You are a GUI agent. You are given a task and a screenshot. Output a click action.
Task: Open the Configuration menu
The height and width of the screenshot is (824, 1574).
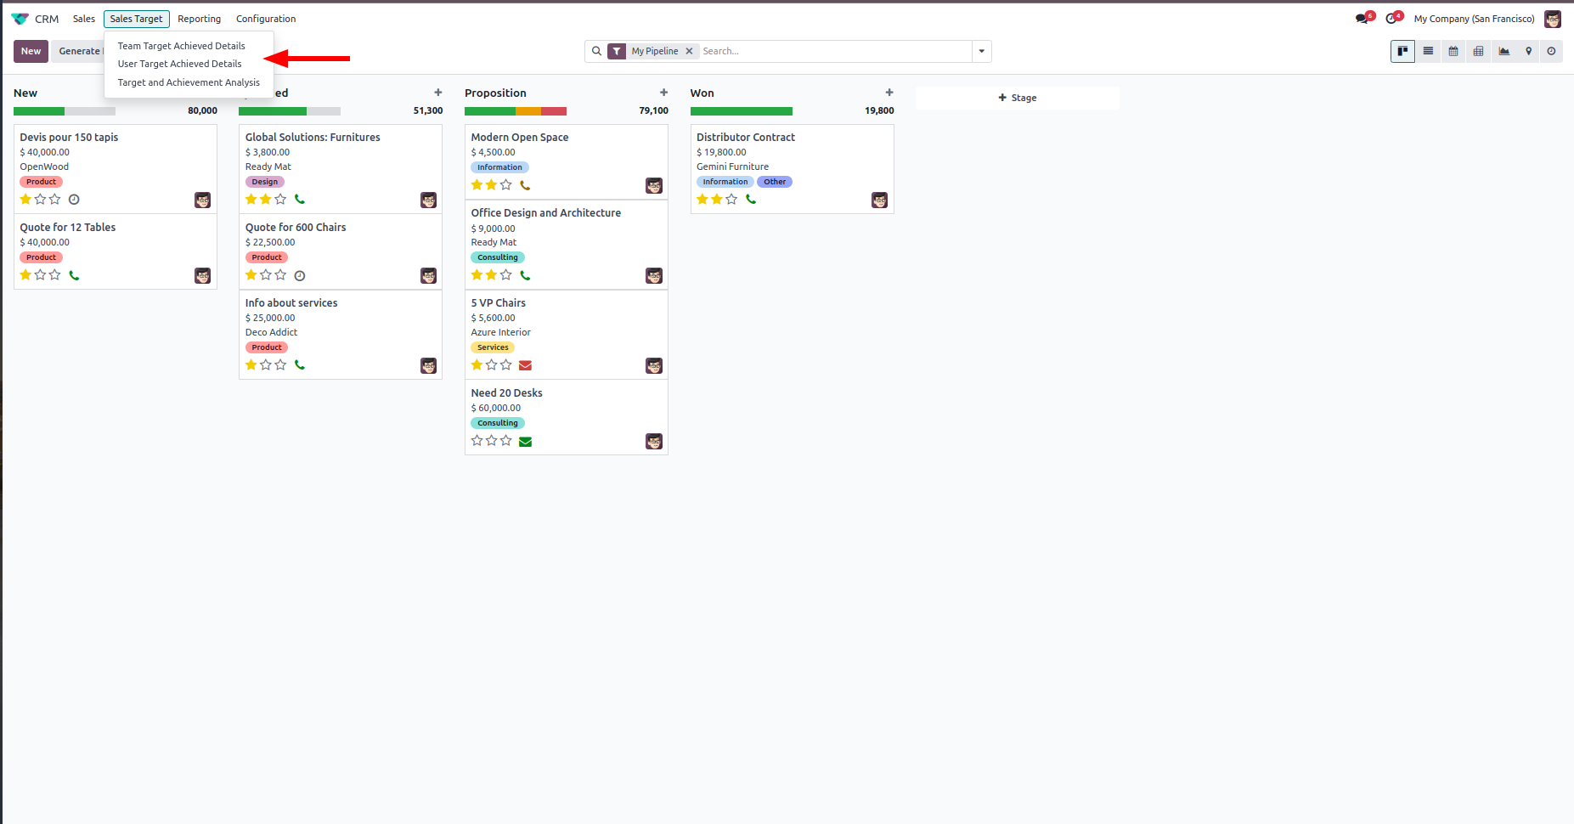point(266,19)
